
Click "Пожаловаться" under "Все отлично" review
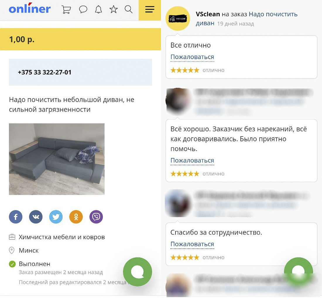click(x=192, y=57)
